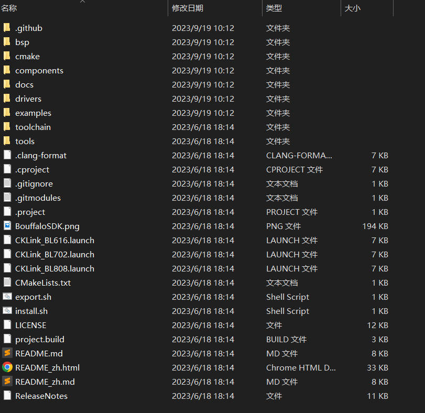
Task: Select the README_zh.html file name
Action: click(x=48, y=368)
